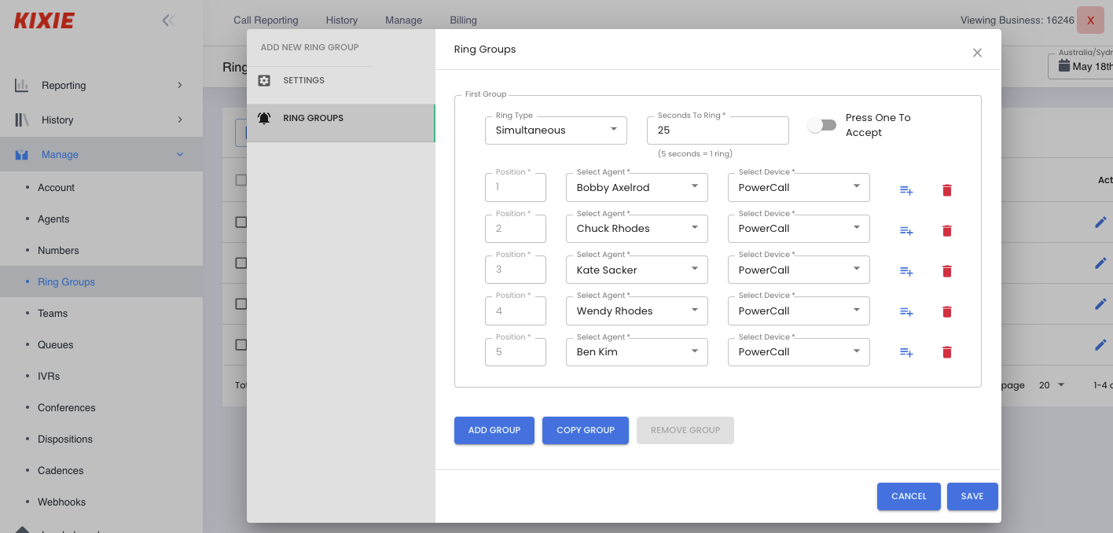1113x533 pixels.
Task: Open agent dropdown showing Bobby Axelrod
Action: [x=637, y=187]
